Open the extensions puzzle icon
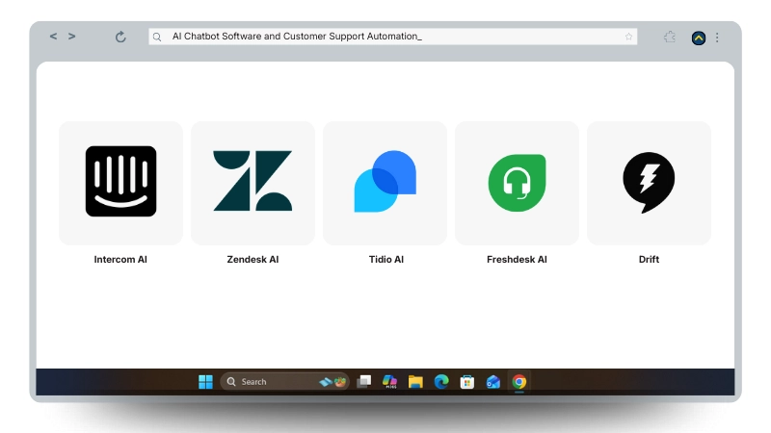The height and width of the screenshot is (433, 771). pos(669,37)
